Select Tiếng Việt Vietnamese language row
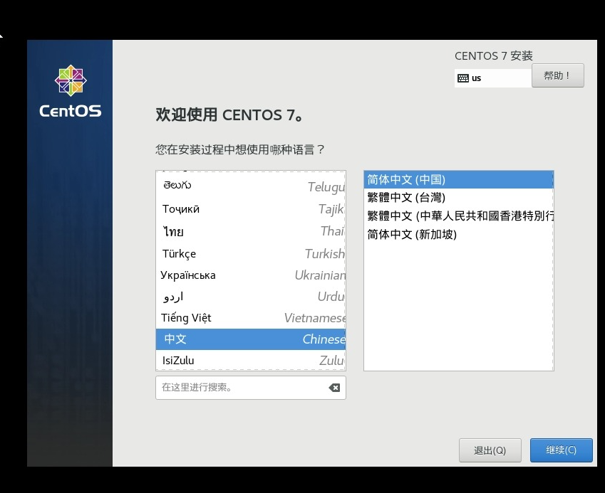Viewport: 605px width, 493px height. (x=251, y=318)
